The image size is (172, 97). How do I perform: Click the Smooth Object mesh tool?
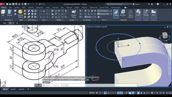[x=20, y=14]
